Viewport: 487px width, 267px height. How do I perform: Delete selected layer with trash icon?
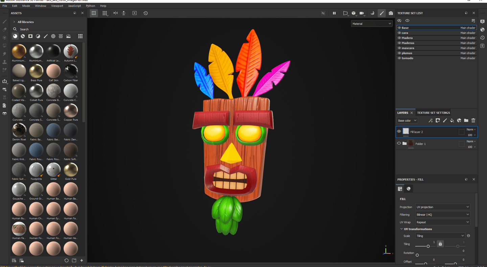[x=473, y=120]
